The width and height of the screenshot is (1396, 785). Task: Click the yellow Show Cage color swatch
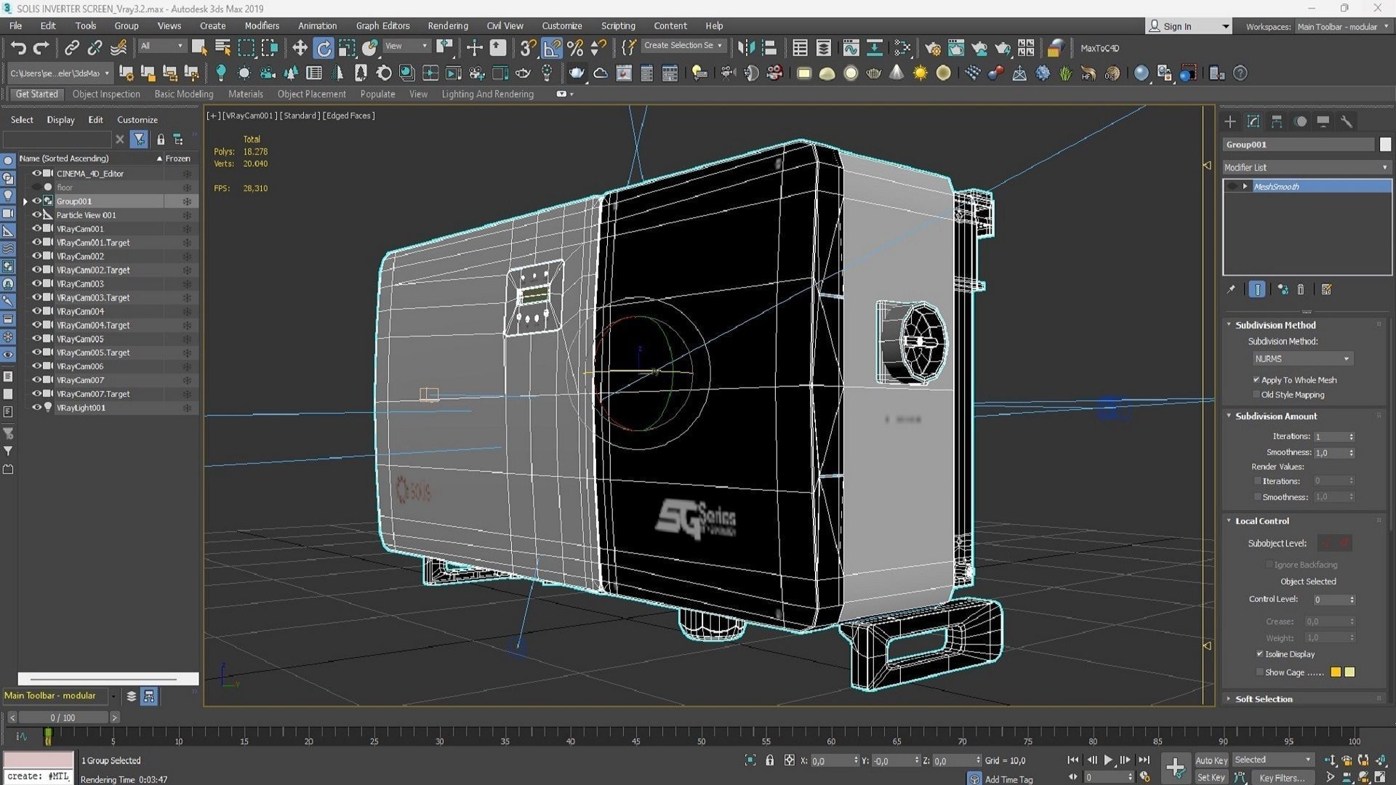click(x=1336, y=672)
